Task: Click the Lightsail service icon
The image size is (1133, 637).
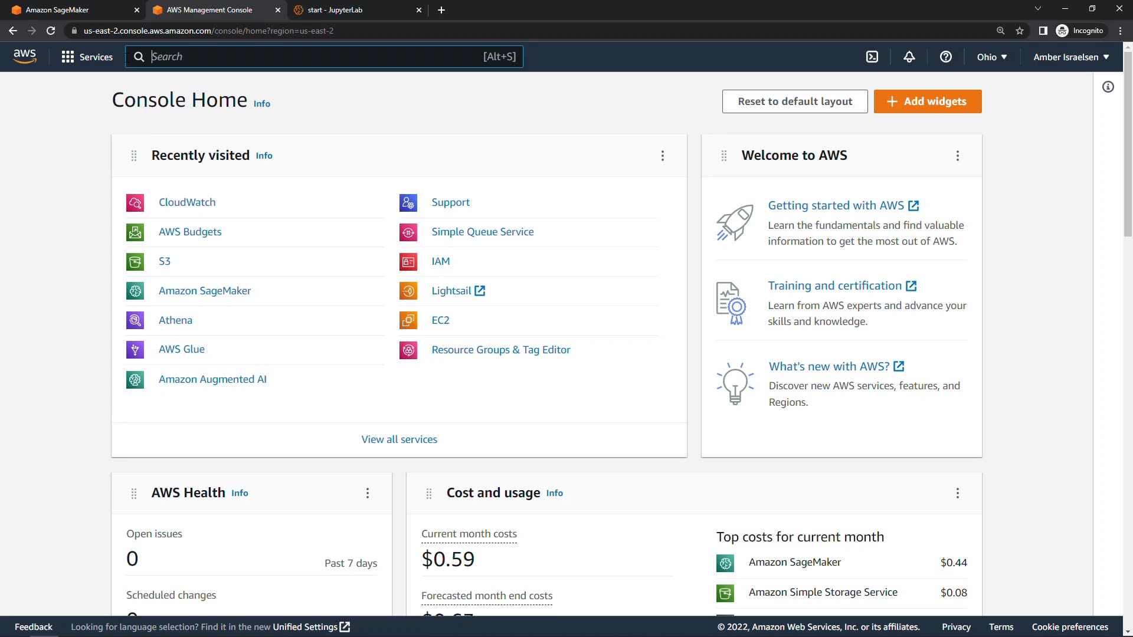Action: (408, 291)
